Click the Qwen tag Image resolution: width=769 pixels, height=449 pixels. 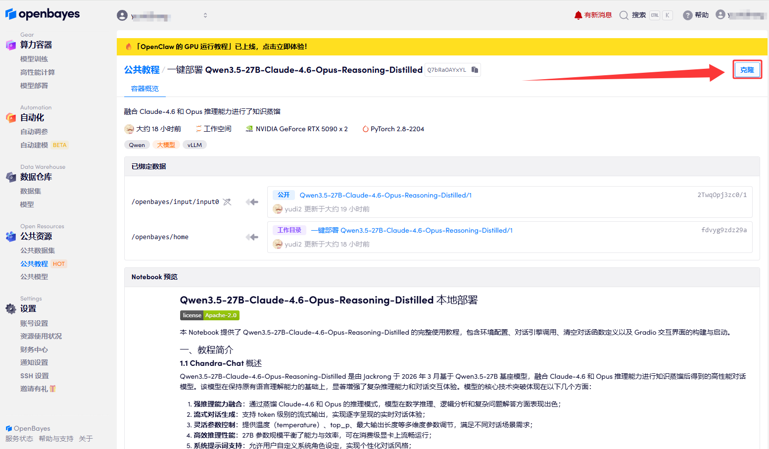(x=137, y=145)
